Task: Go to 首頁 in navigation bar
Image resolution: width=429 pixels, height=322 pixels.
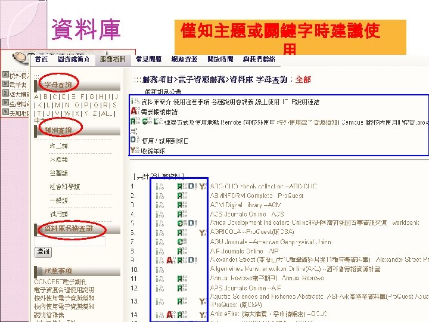Action: coord(42,59)
